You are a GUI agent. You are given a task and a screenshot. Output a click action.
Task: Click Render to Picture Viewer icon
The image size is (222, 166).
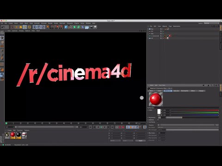coord(56,27)
